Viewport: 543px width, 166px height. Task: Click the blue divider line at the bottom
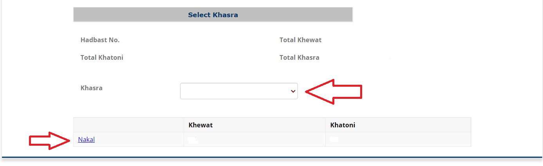point(271,157)
